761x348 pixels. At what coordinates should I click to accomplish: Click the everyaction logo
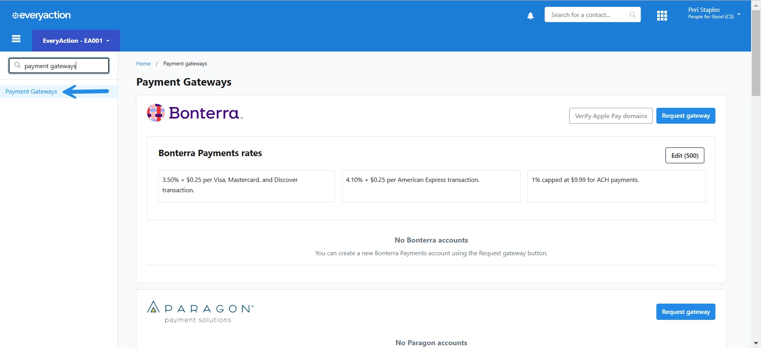pyautogui.click(x=42, y=15)
